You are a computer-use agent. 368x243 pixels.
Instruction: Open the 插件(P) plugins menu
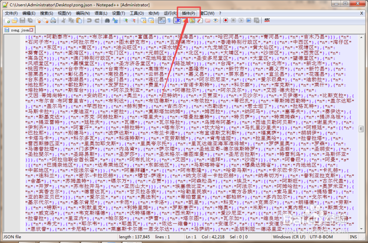(188, 13)
